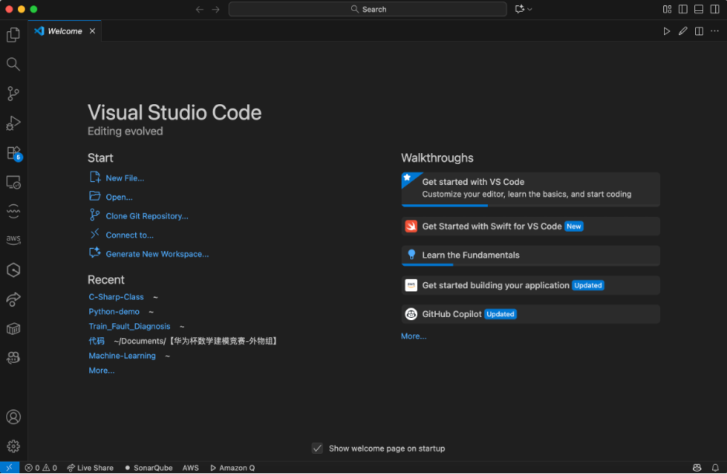Uncheck Show welcome page on startup
This screenshot has height=474, width=727.
coord(317,448)
